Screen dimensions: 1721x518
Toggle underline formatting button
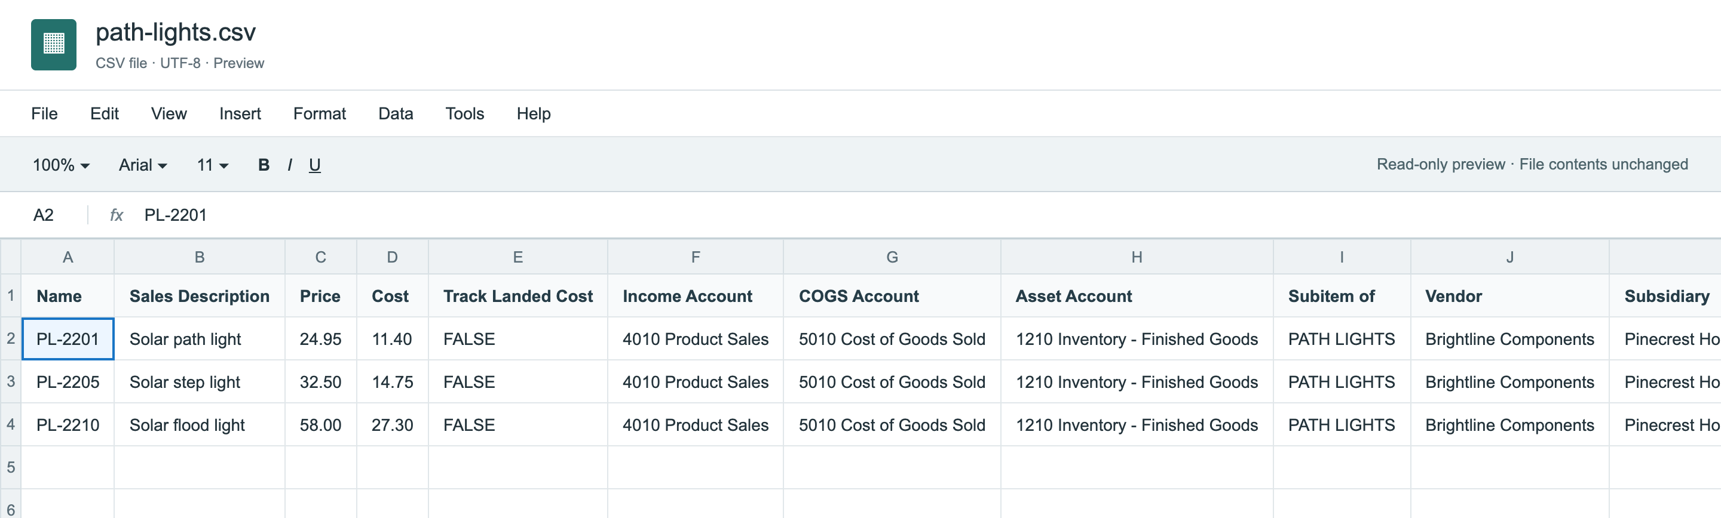tap(315, 165)
